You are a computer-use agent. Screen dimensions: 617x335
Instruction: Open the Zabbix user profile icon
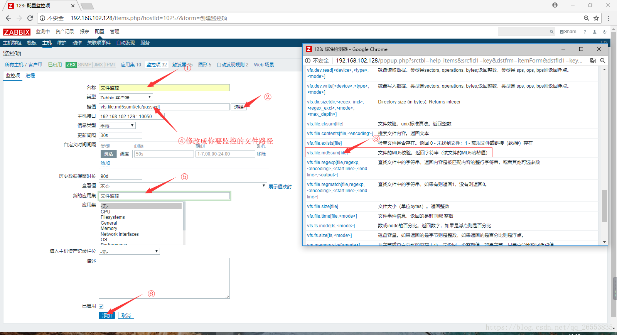[595, 32]
